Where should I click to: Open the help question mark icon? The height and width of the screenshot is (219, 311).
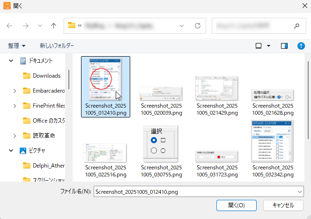[x=301, y=46]
